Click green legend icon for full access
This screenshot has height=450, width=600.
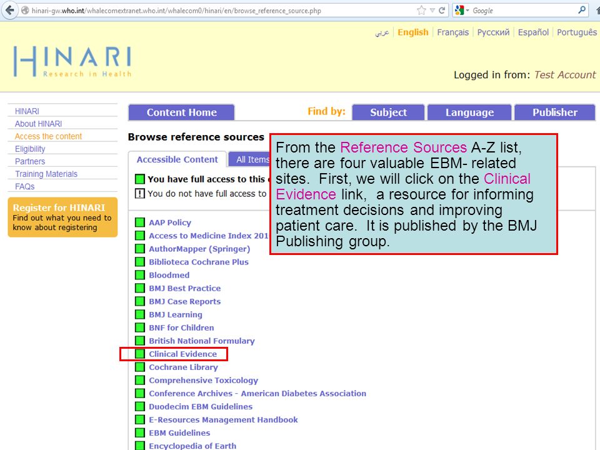pos(139,179)
